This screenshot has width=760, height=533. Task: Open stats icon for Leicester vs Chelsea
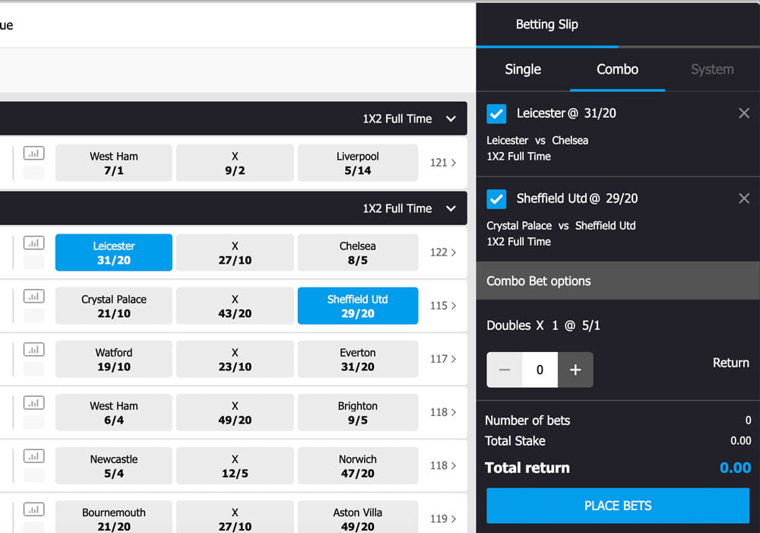coord(34,243)
